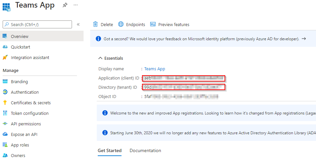
Task: Collapse the sidebar with double chevron
Action: point(78,24)
